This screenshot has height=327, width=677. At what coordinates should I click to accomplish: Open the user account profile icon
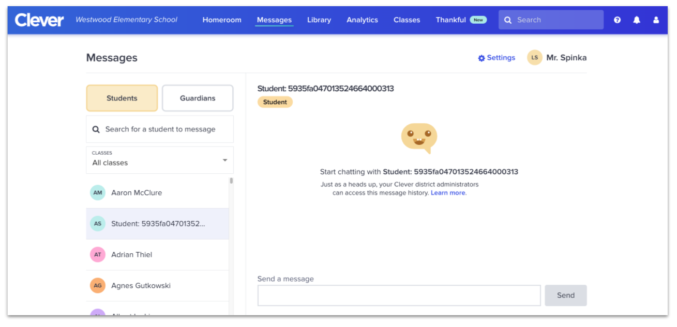[x=656, y=20]
